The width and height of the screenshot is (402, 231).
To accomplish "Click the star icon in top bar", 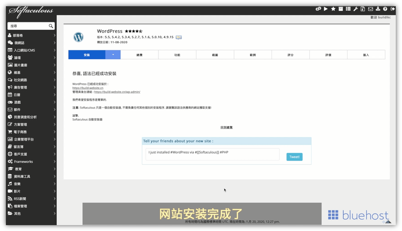I will pos(333,9).
